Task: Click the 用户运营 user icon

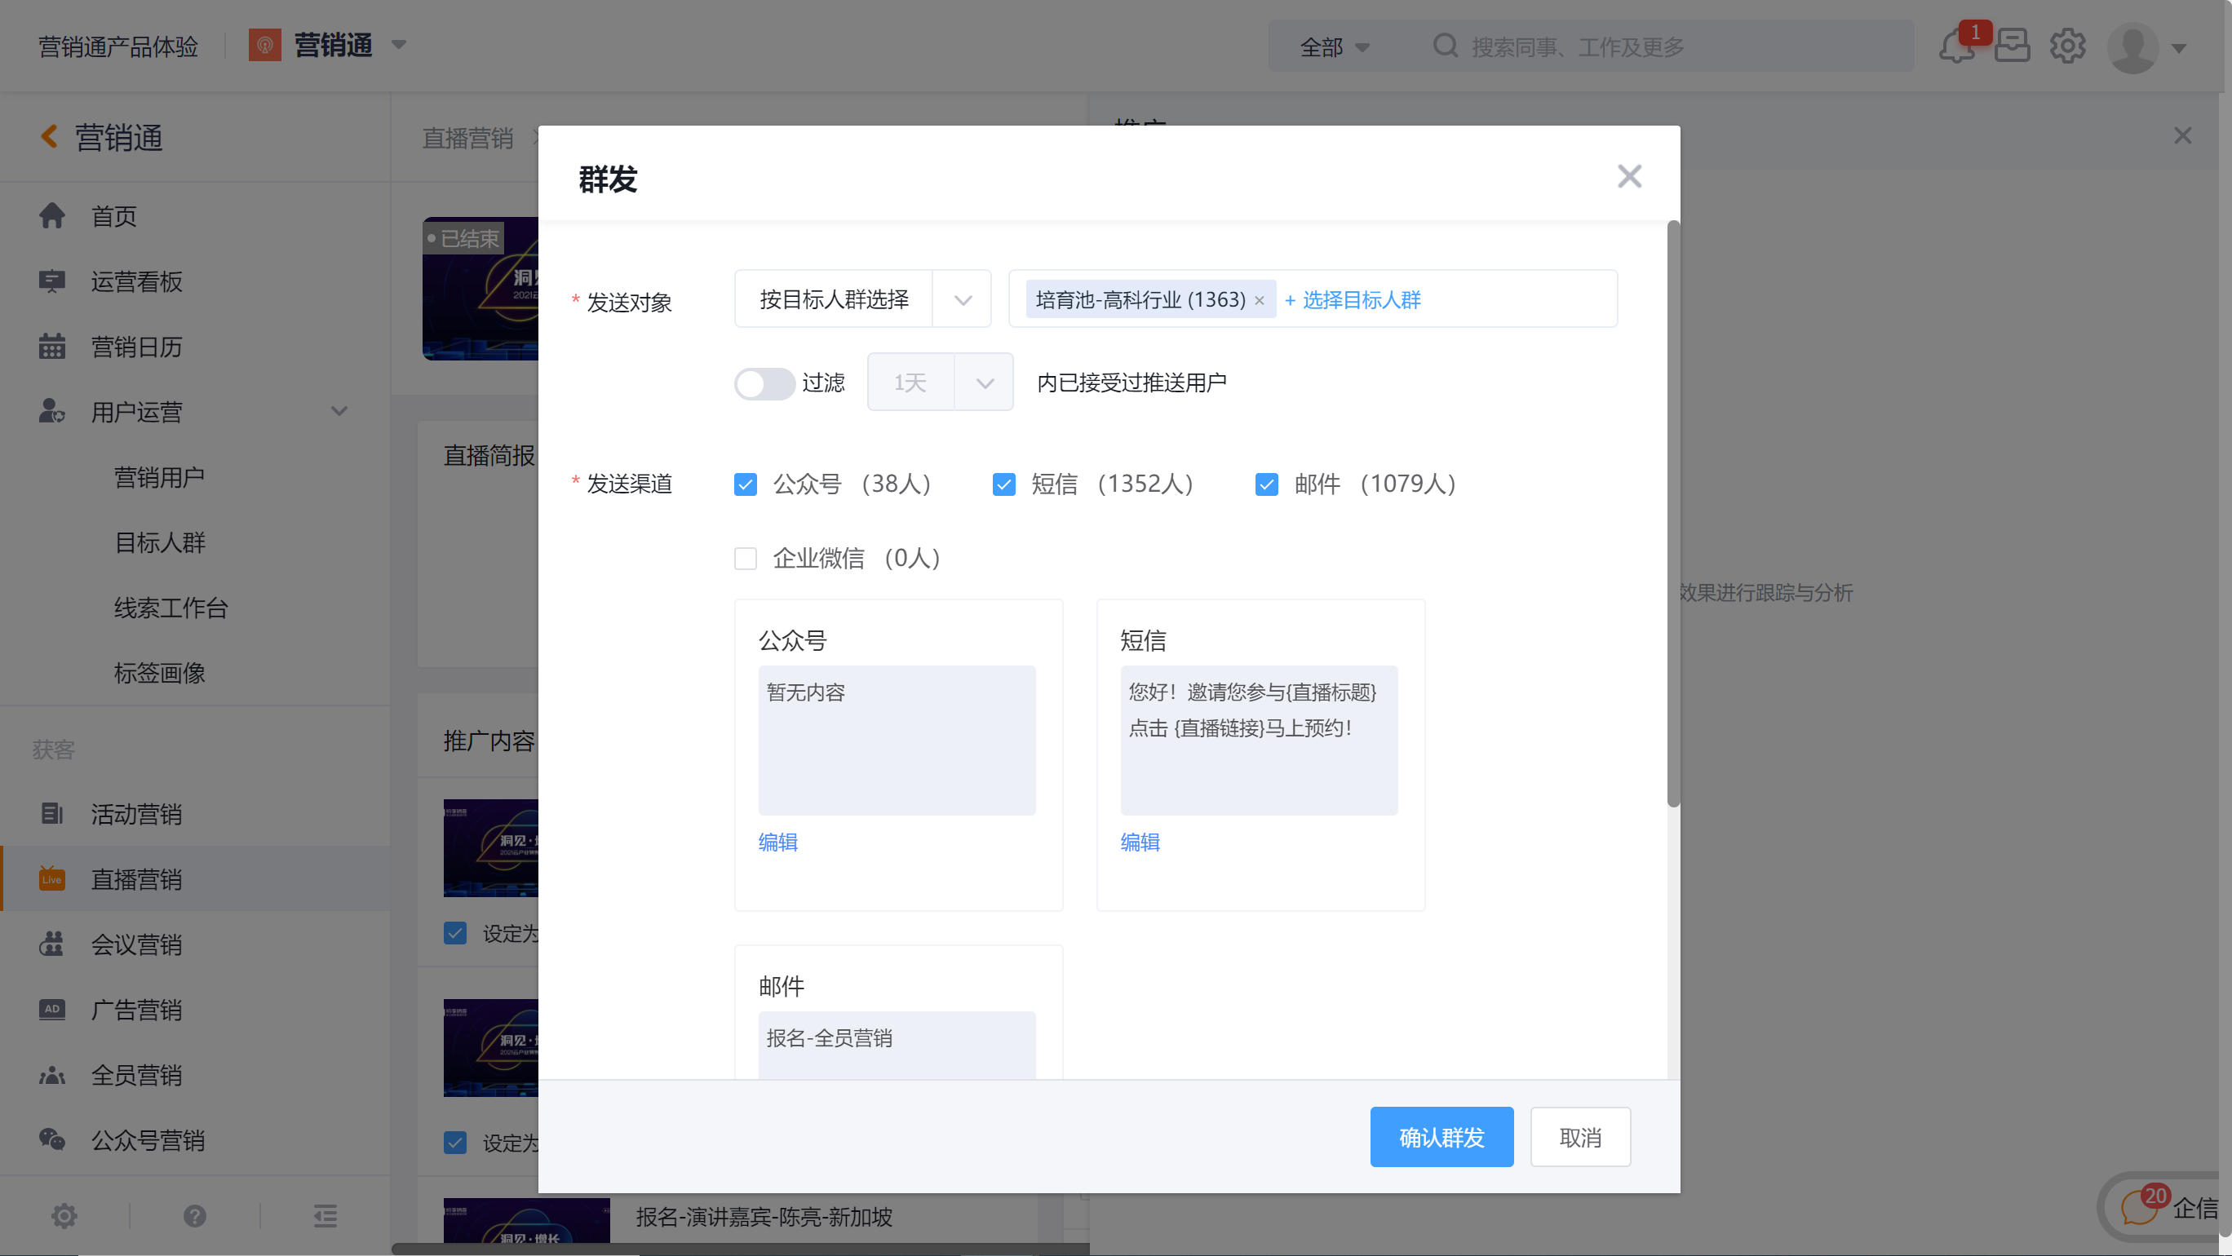Action: coord(52,411)
